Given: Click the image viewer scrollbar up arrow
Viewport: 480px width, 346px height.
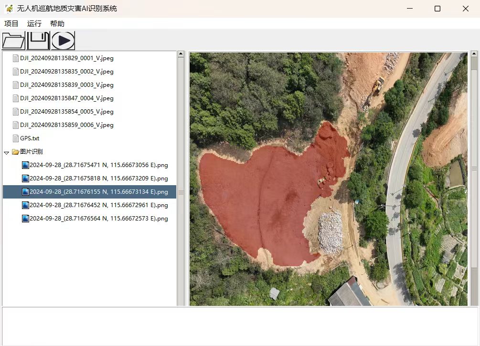Looking at the screenshot, I should click(x=474, y=54).
